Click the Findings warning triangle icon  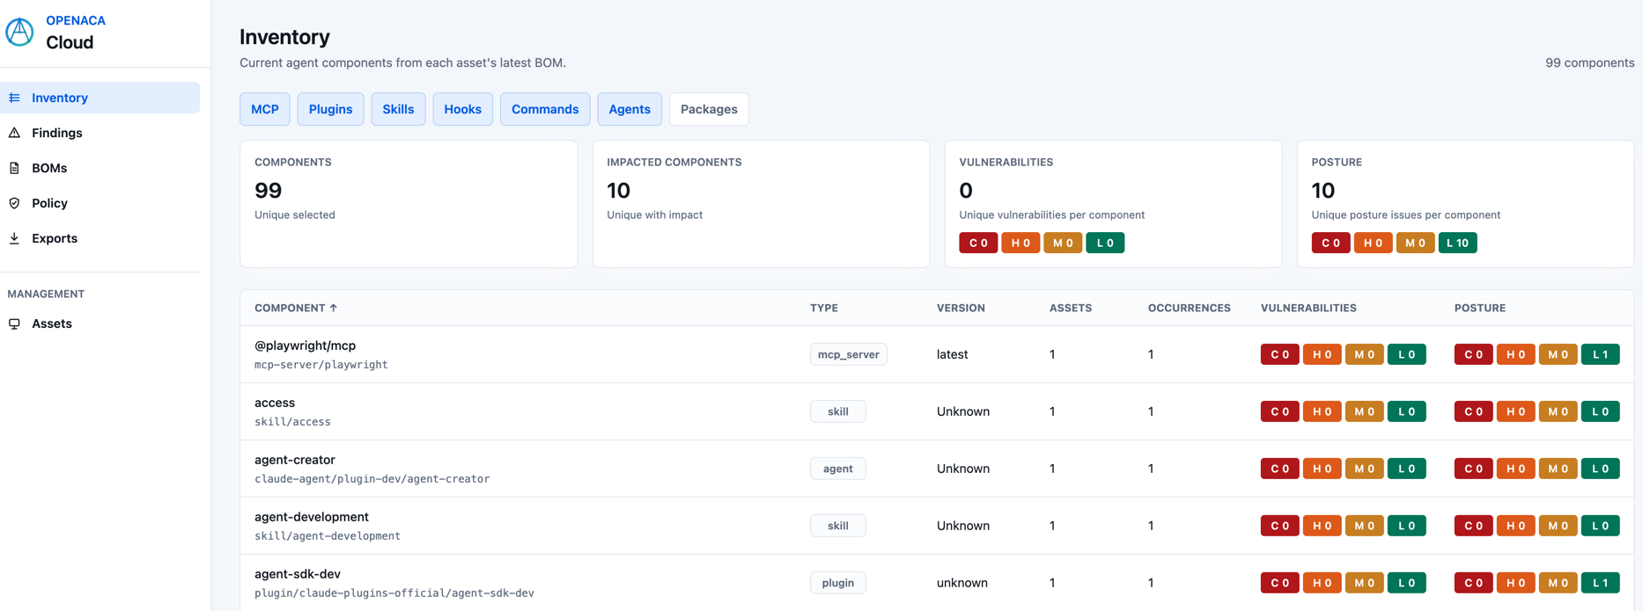14,133
